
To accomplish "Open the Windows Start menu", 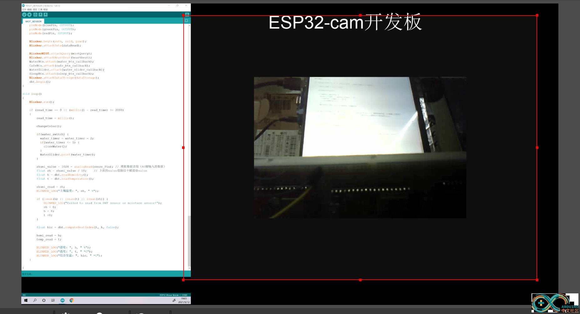I will pyautogui.click(x=26, y=300).
